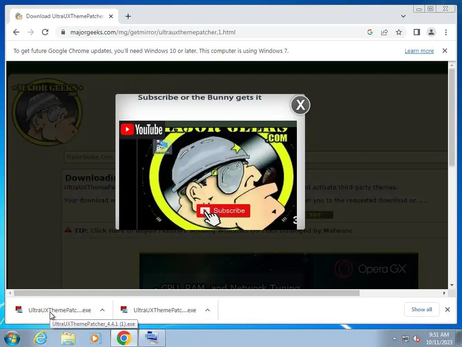Viewport: 462px width, 347px height.
Task: Expand options for second downloaded exe
Action: [x=208, y=310]
